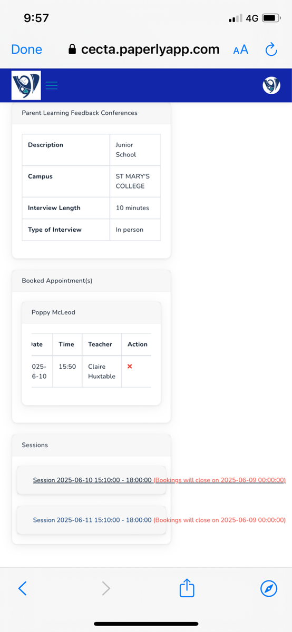Image resolution: width=292 pixels, height=632 pixels.
Task: Tap Done to close the browser
Action: pyautogui.click(x=26, y=50)
